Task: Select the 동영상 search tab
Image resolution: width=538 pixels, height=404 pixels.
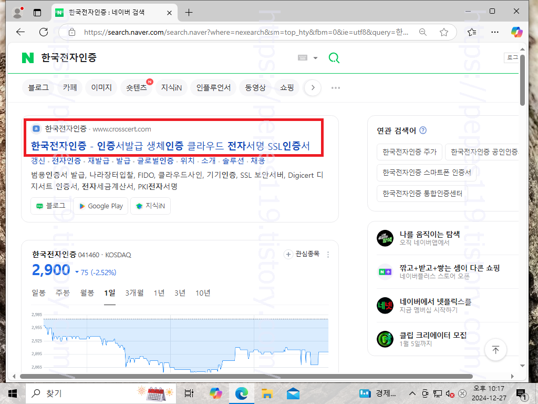Action: 255,88
